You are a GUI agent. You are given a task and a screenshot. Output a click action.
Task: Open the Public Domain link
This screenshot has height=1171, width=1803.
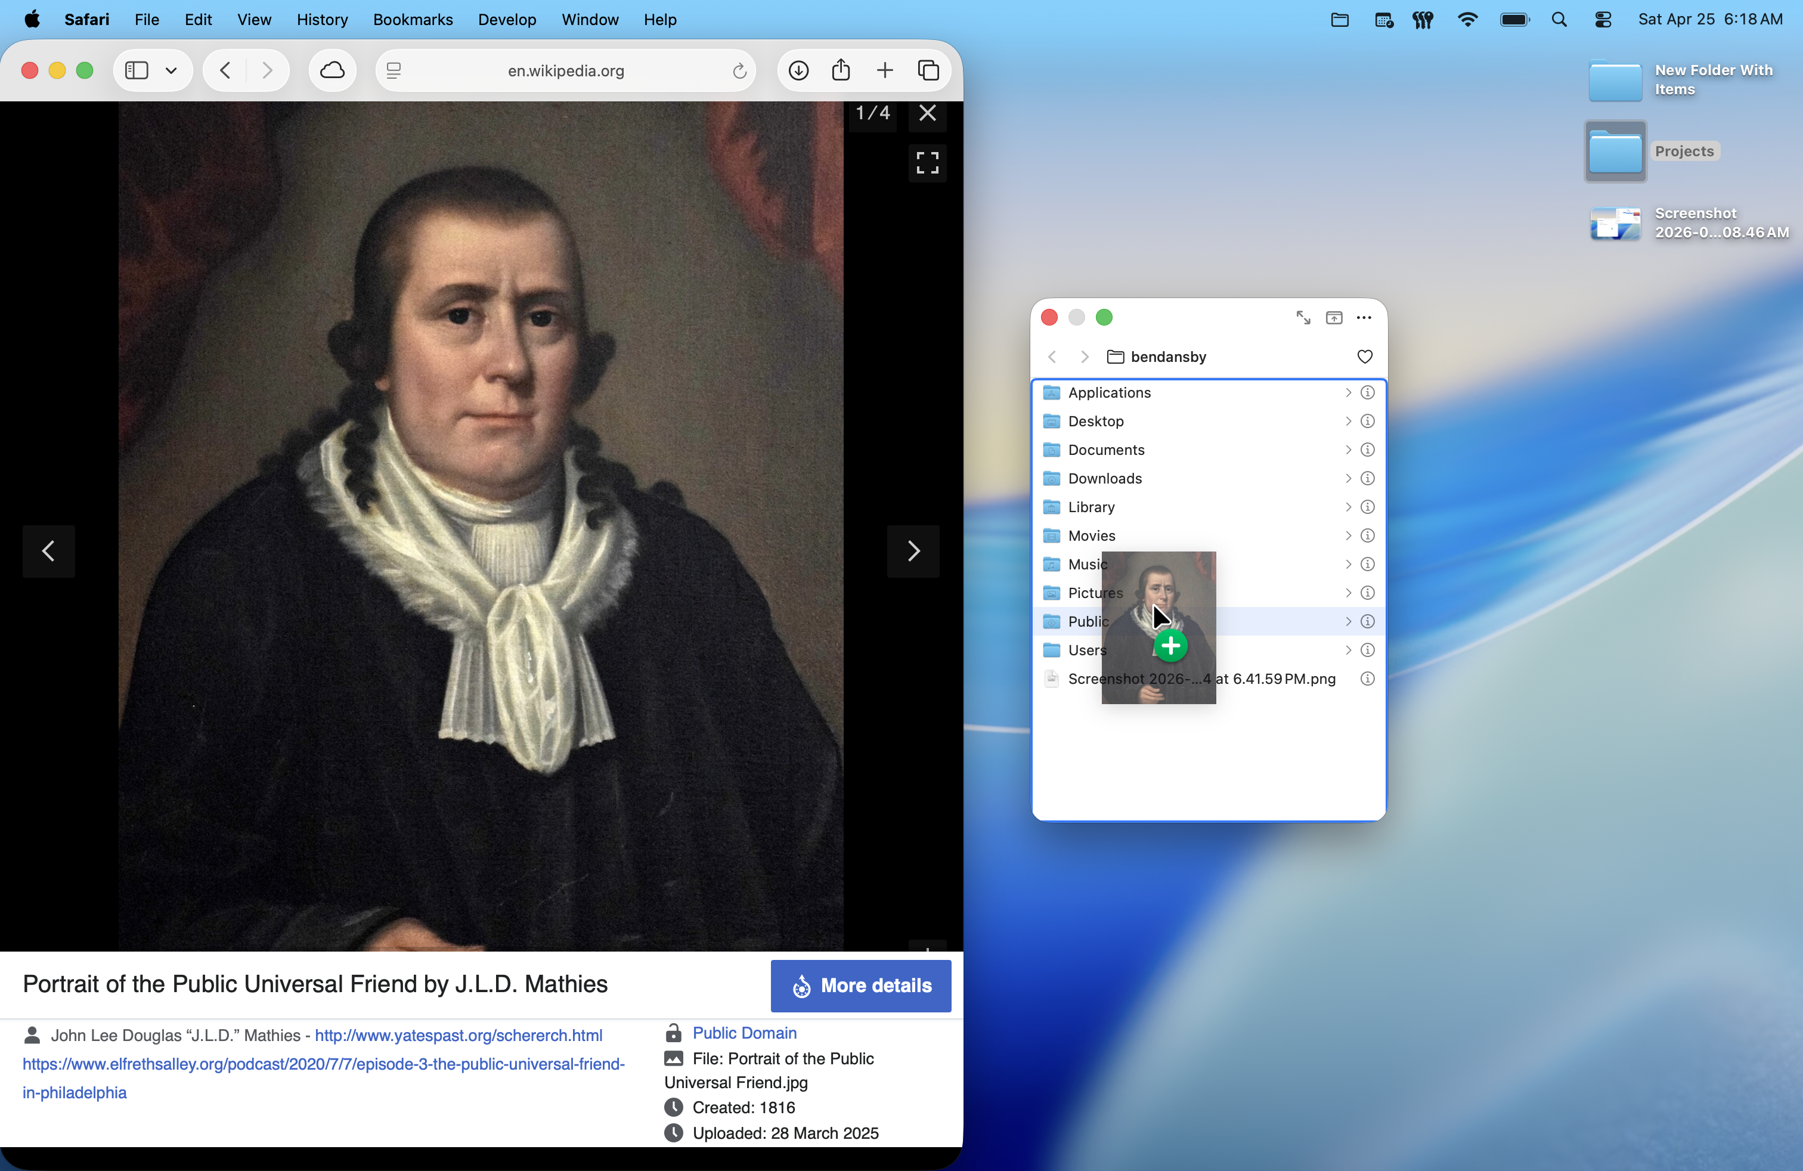pyautogui.click(x=745, y=1033)
